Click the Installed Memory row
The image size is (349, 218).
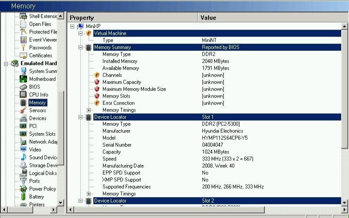click(x=217, y=61)
